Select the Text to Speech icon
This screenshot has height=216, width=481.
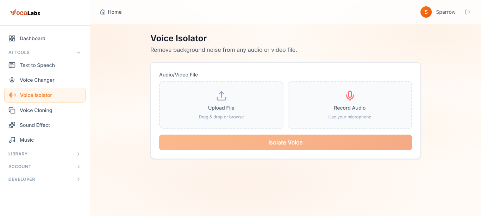[12, 65]
